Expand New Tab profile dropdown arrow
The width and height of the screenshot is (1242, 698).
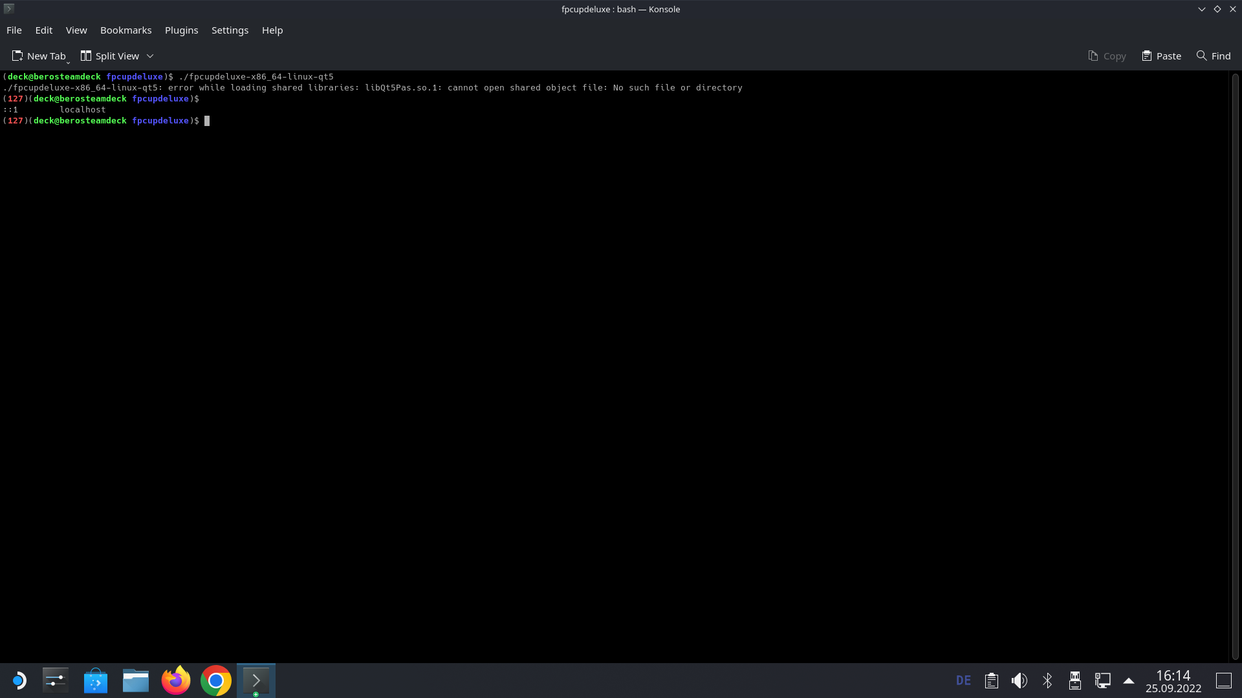tap(68, 62)
